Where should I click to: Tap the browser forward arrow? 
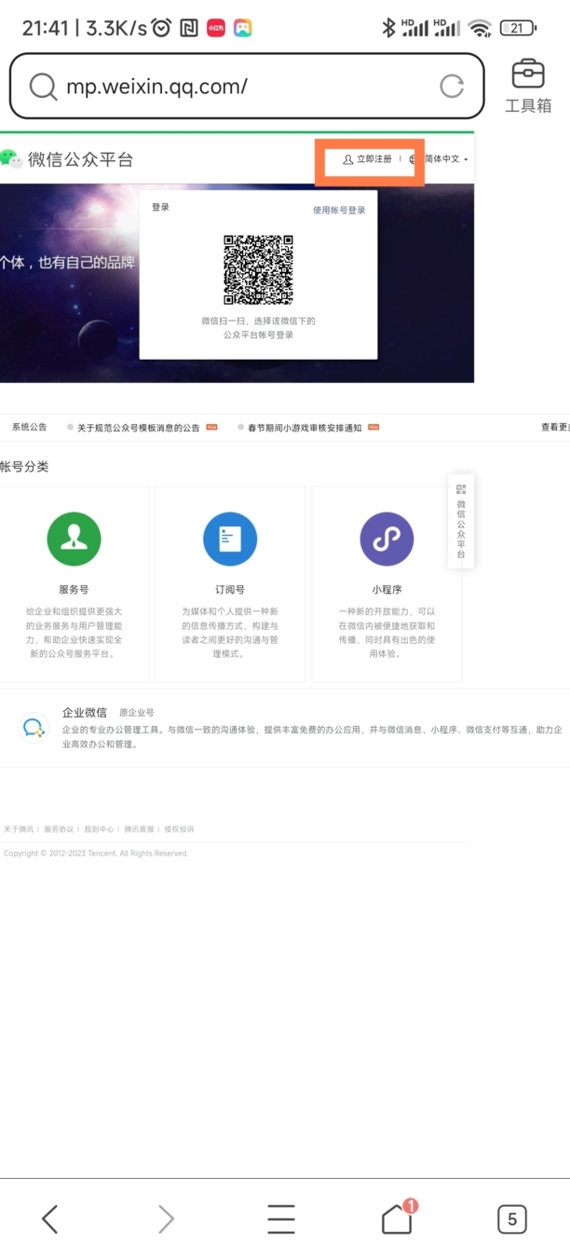pos(166,1219)
